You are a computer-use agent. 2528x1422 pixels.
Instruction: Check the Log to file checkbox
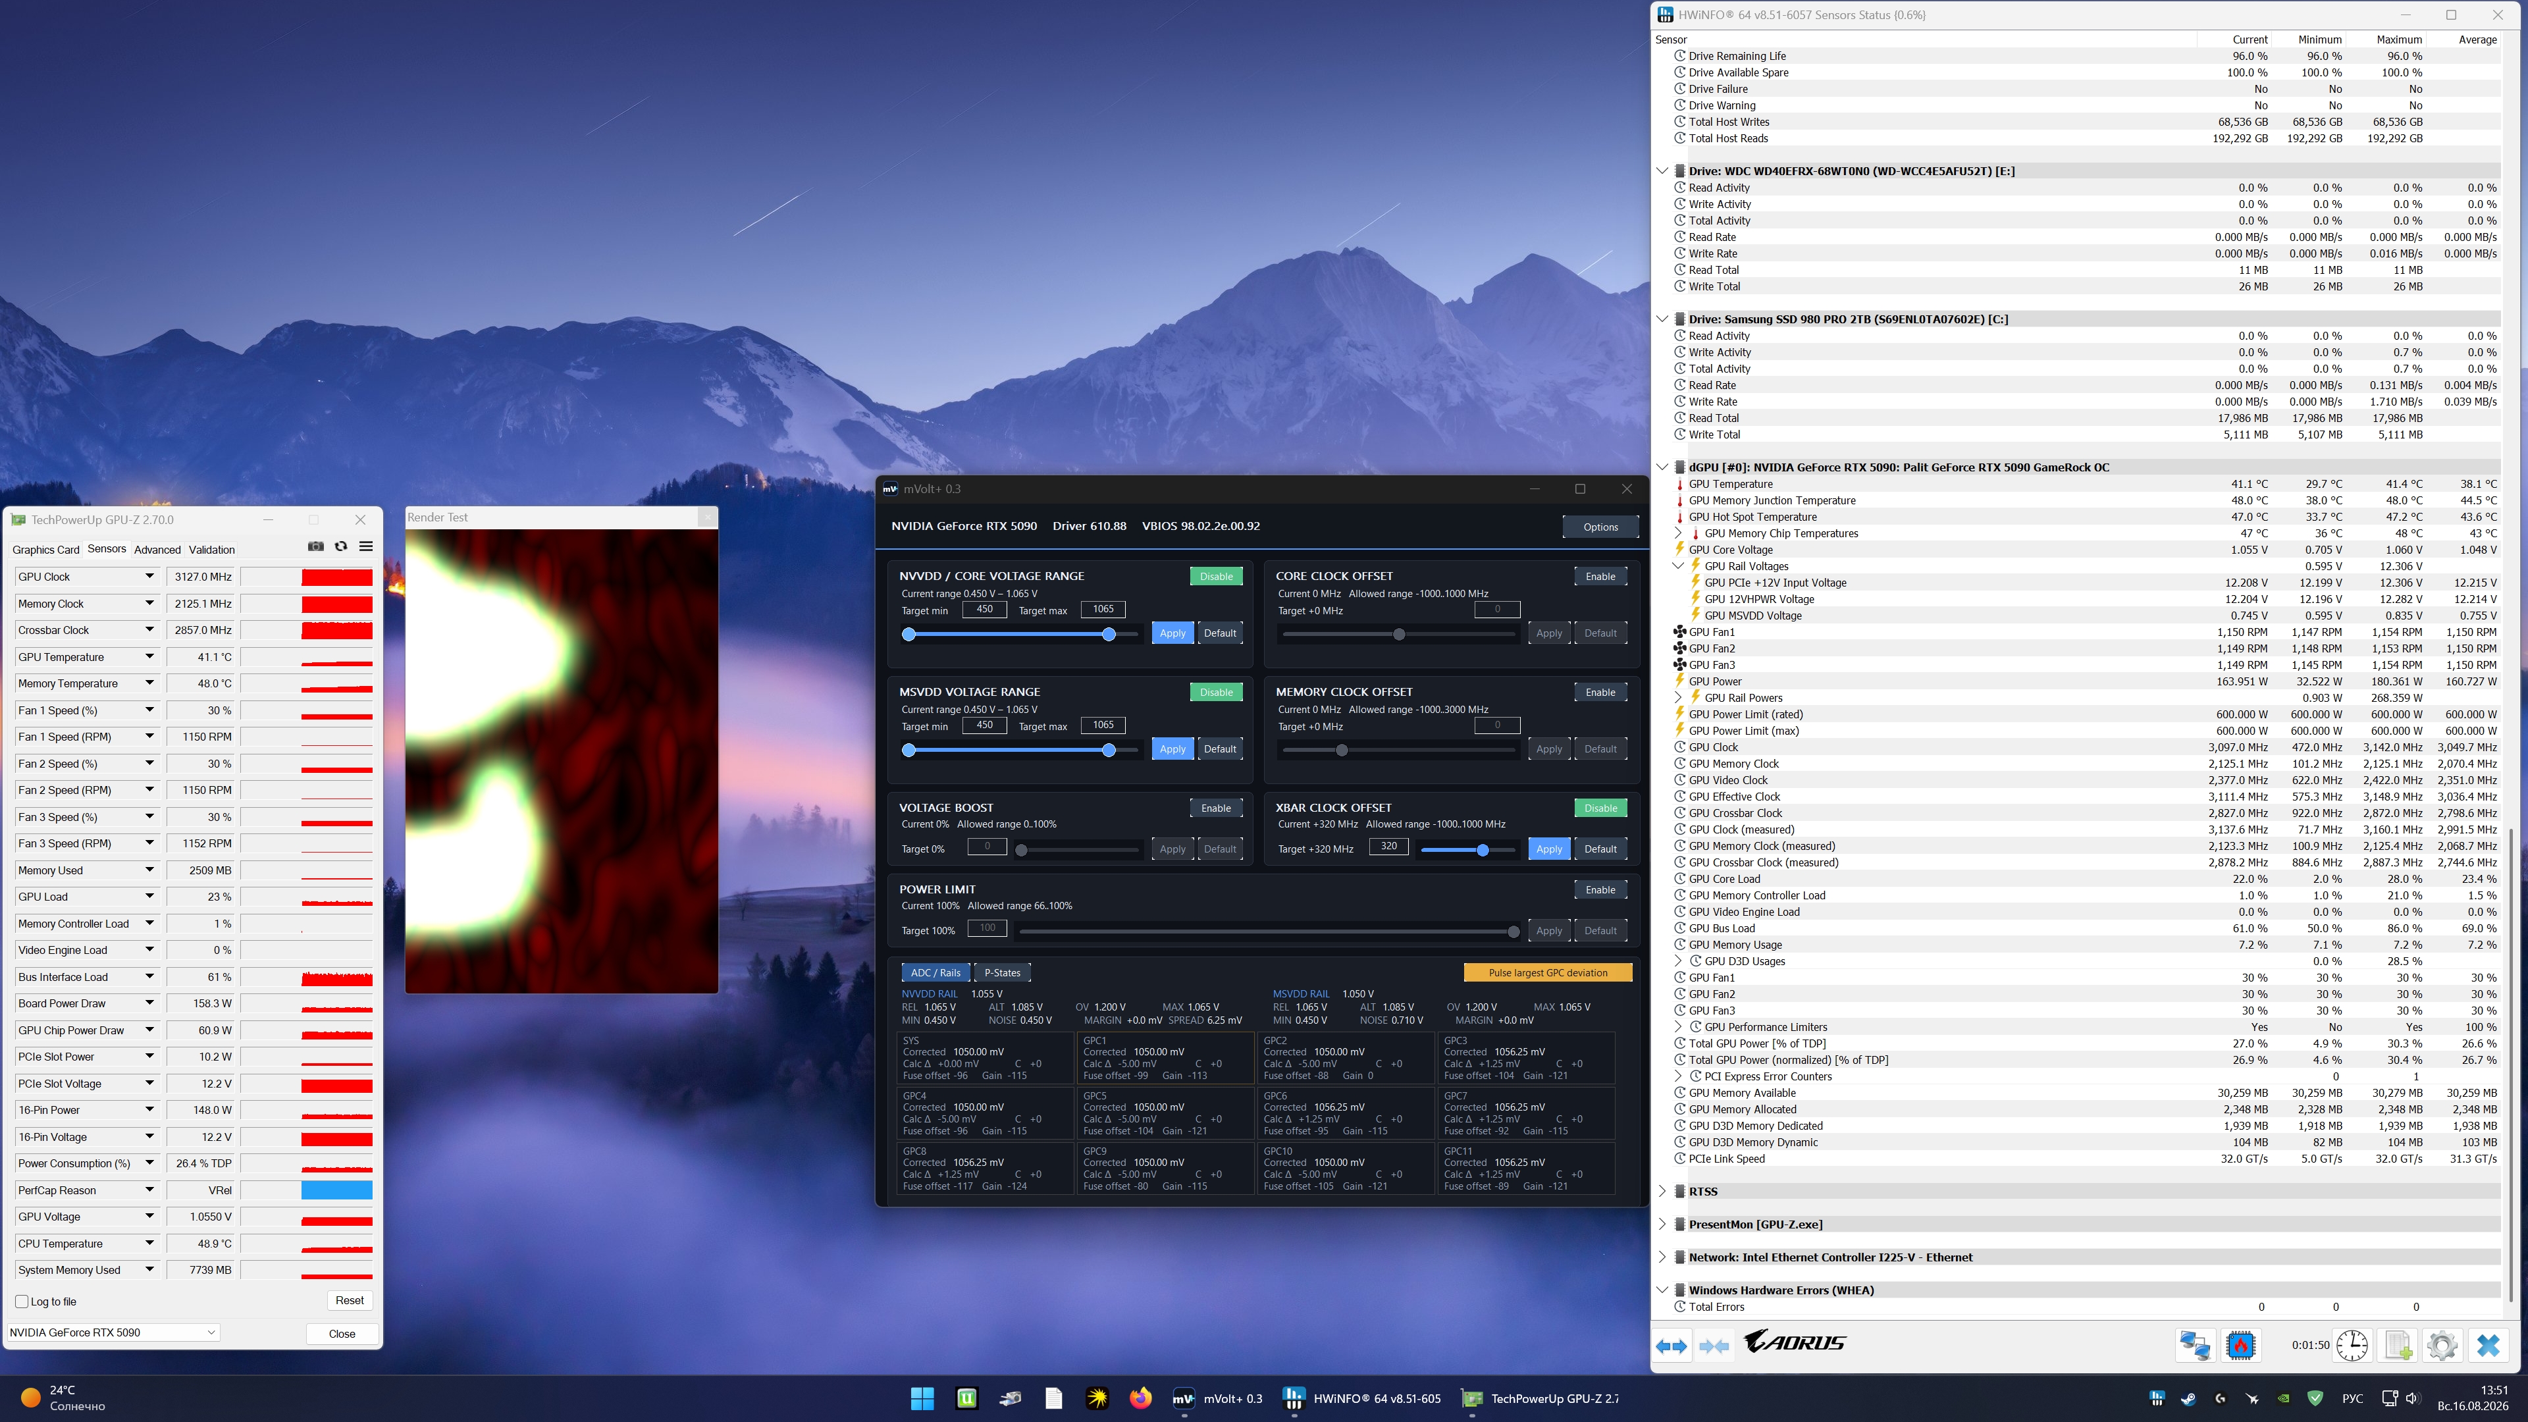[x=22, y=1302]
